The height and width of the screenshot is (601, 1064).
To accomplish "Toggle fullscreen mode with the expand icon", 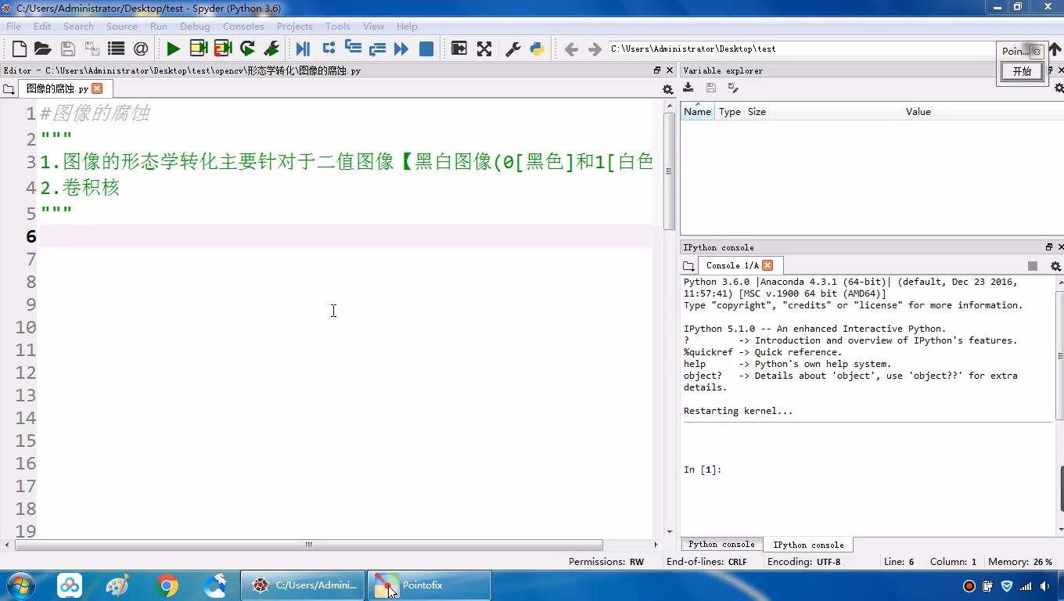I will click(x=484, y=49).
